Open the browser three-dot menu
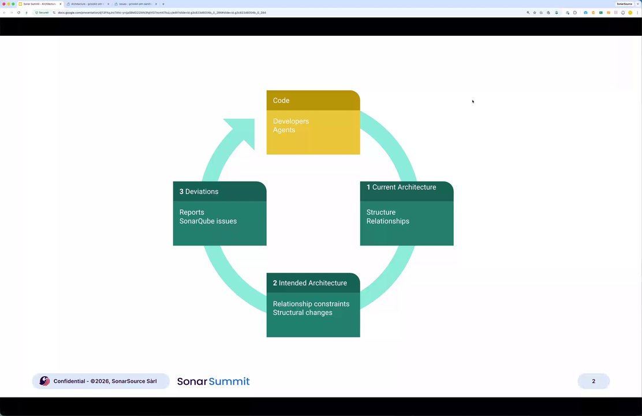 click(x=637, y=13)
